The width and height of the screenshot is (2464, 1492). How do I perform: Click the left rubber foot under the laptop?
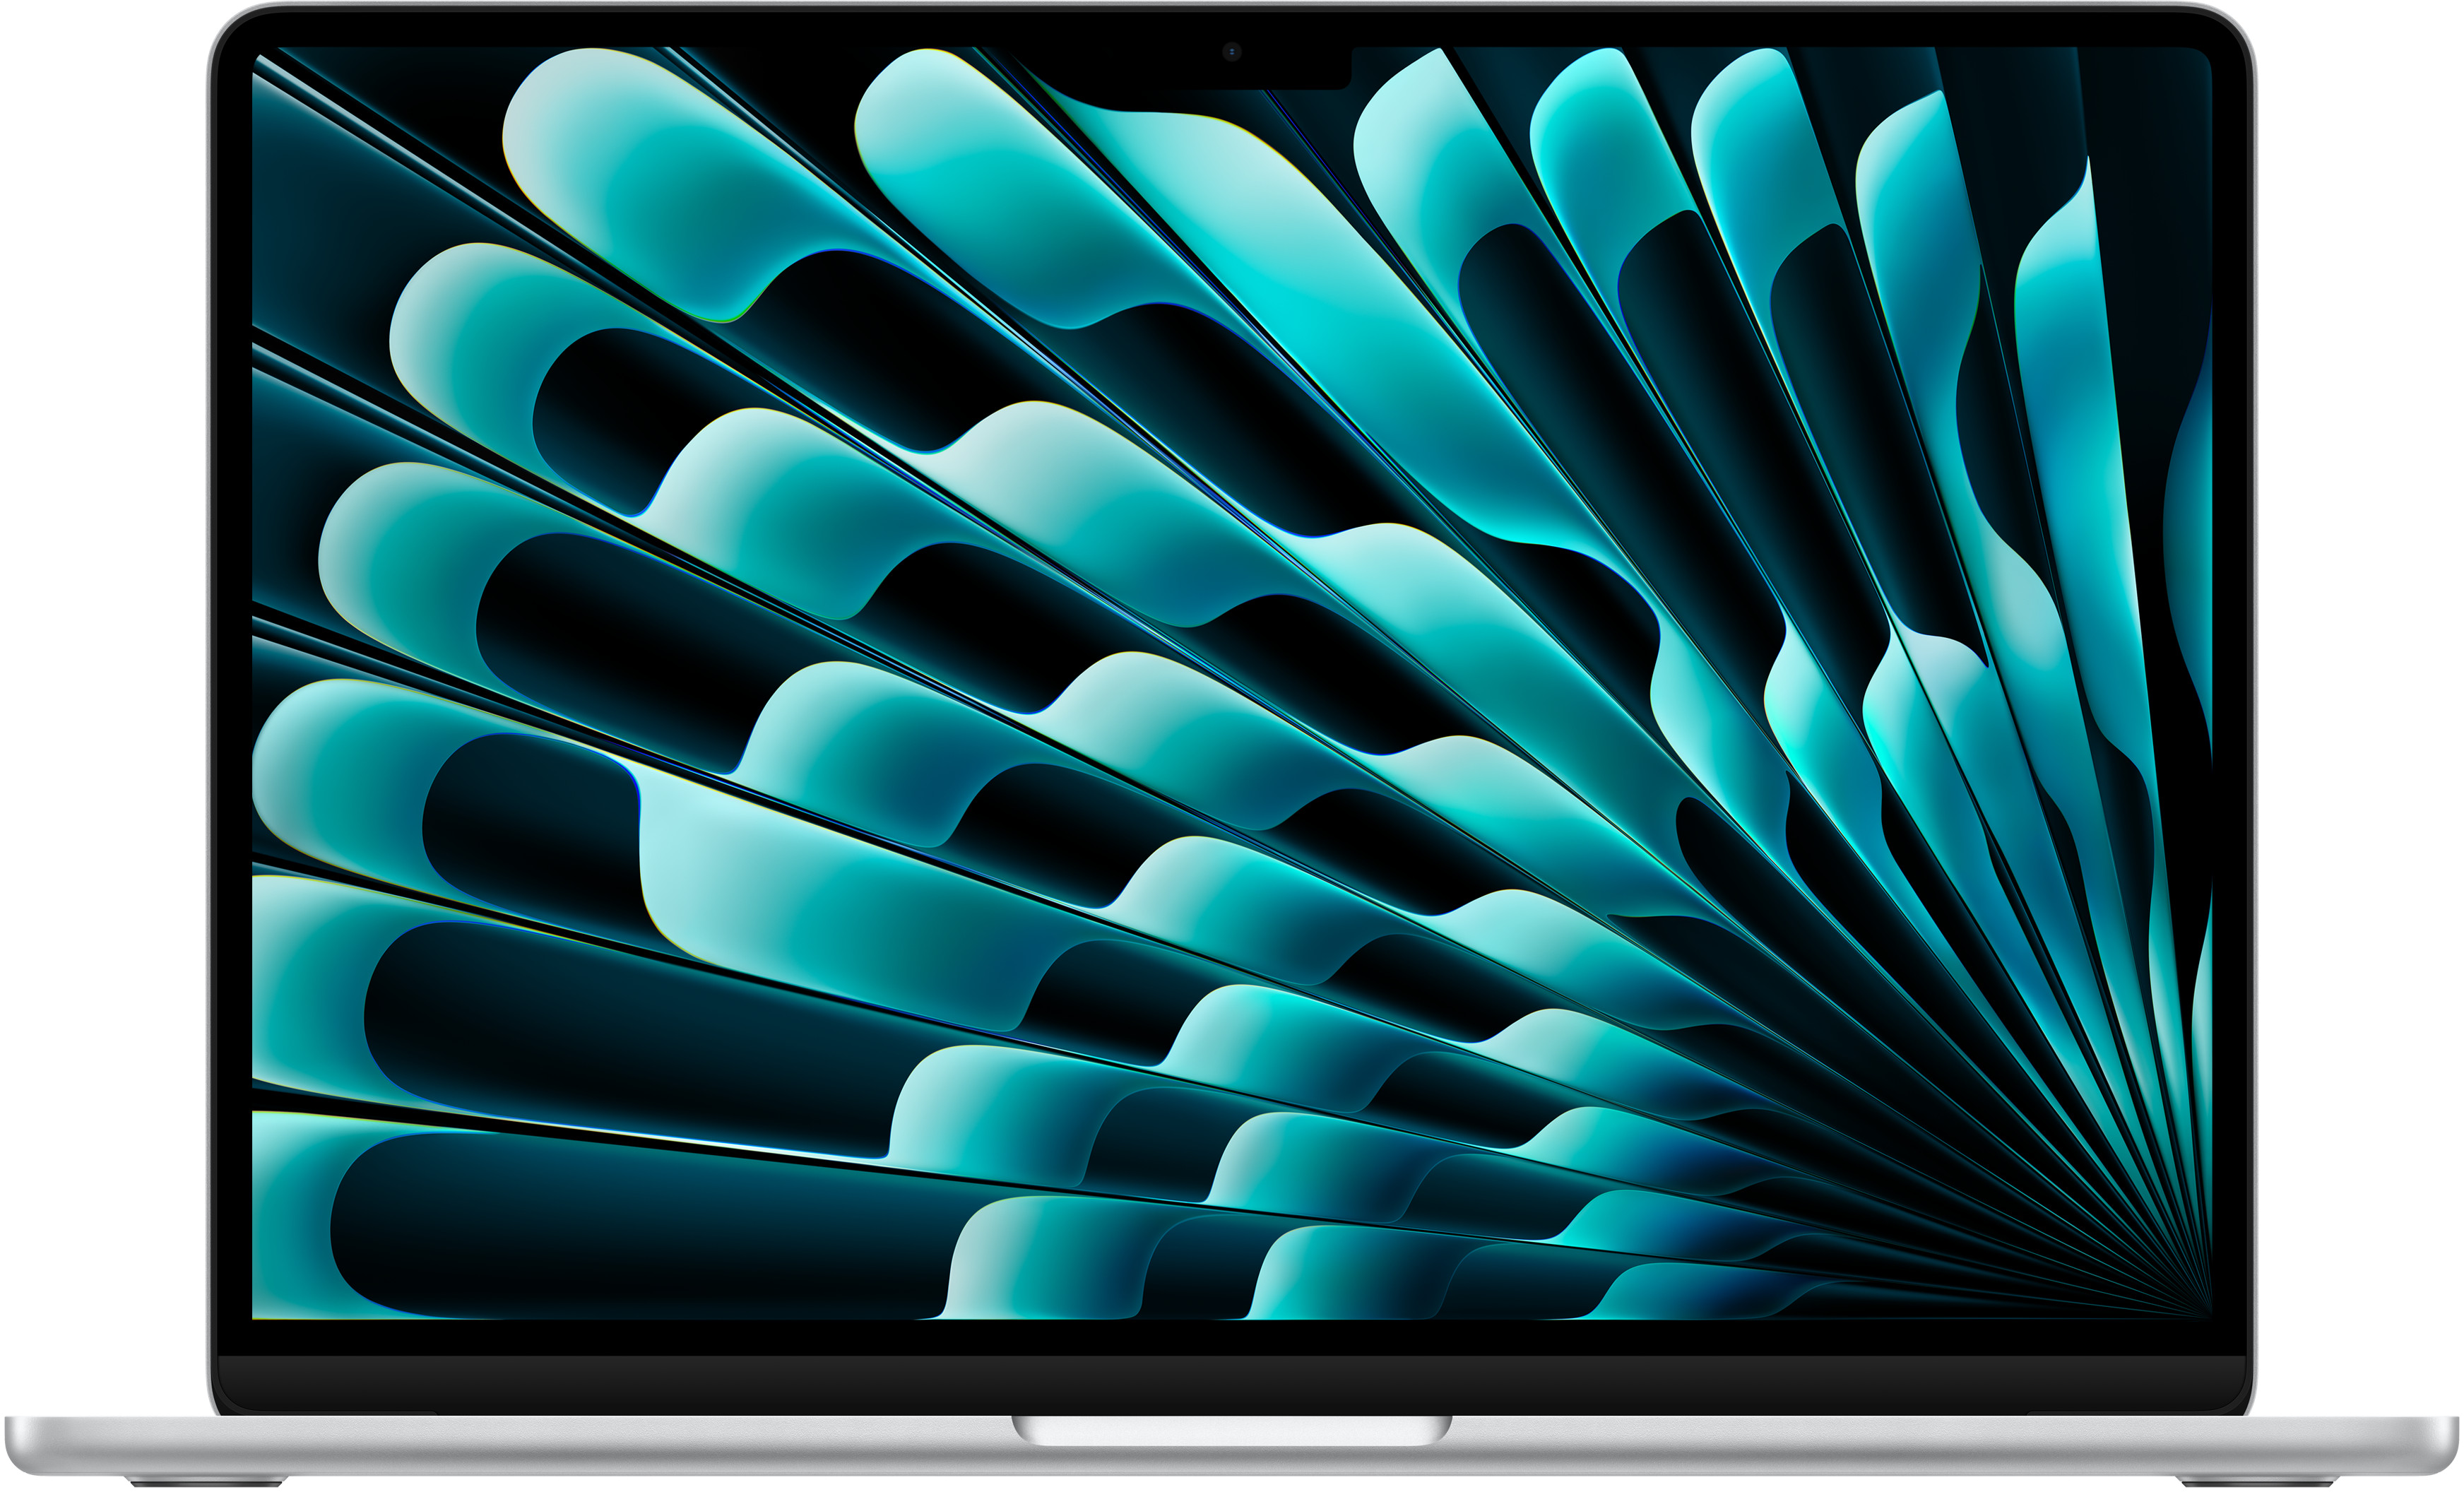coord(207,1481)
